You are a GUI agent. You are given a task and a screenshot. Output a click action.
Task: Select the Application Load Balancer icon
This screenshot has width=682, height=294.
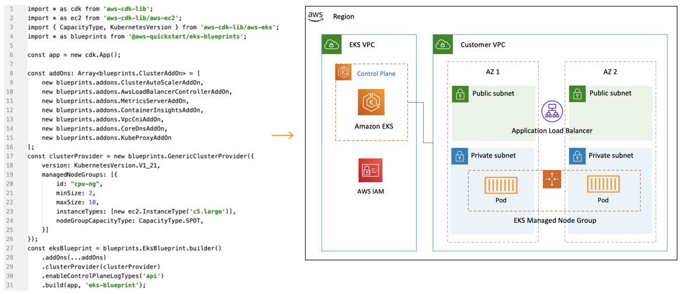pos(552,110)
